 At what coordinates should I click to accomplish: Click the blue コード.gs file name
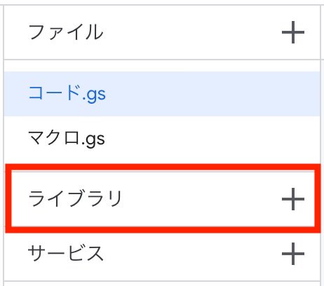[67, 94]
